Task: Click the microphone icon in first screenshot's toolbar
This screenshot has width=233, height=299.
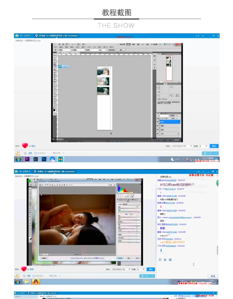Action: pos(25,153)
